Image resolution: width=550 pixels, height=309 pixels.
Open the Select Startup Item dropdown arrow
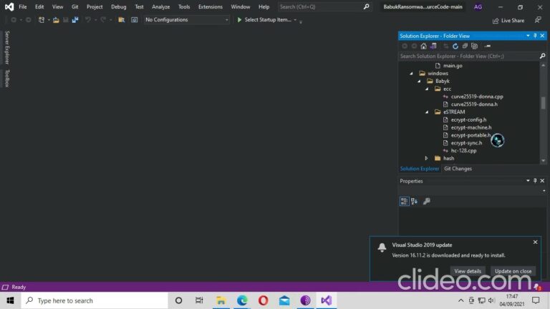click(x=295, y=20)
